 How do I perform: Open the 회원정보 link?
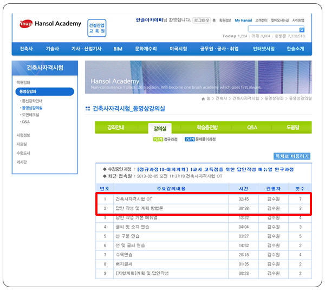225,20
